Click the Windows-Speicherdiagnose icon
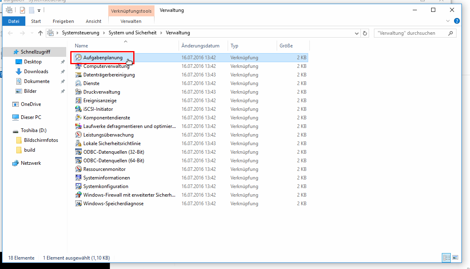 coord(78,204)
